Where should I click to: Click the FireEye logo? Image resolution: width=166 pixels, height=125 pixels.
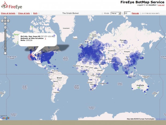[12, 5]
